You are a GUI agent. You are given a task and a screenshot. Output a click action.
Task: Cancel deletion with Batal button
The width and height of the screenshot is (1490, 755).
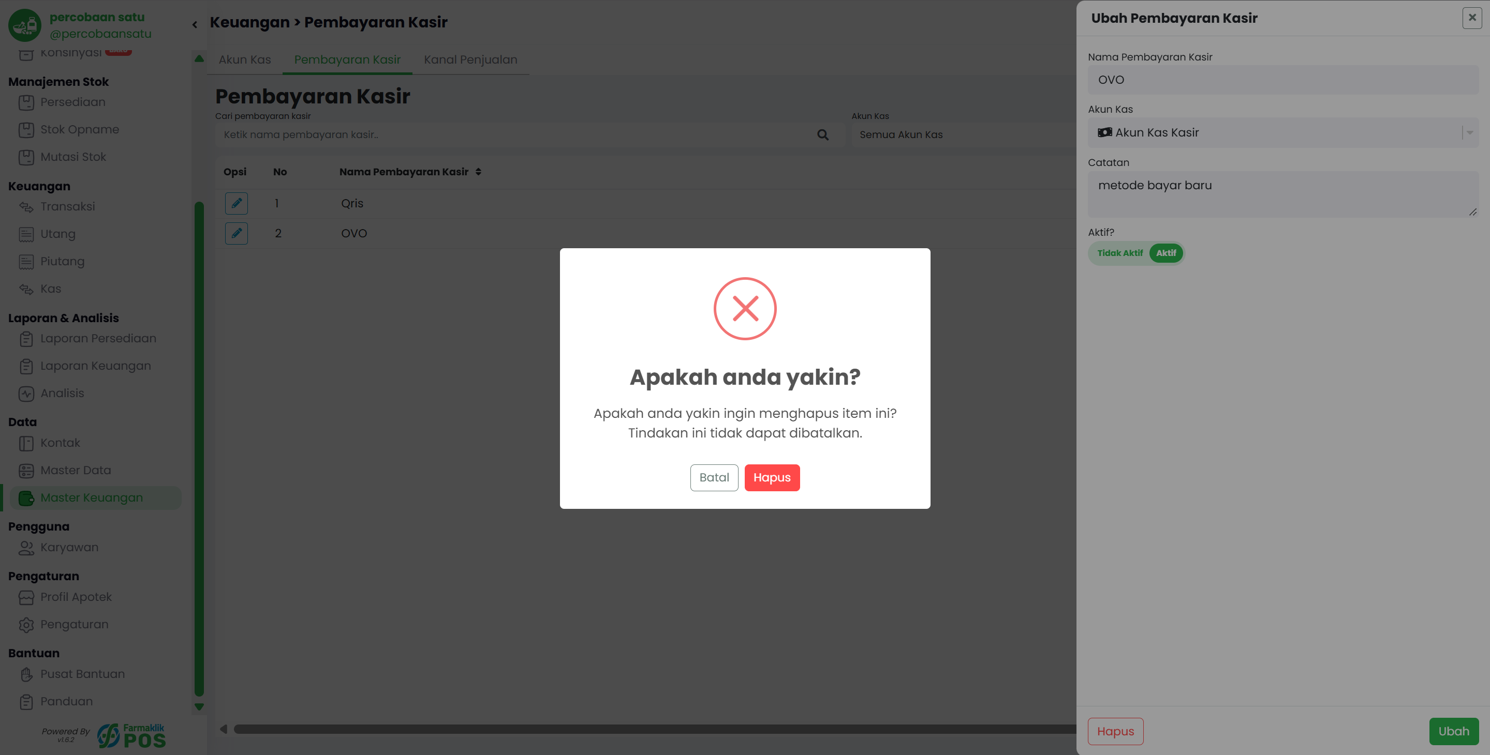(714, 477)
